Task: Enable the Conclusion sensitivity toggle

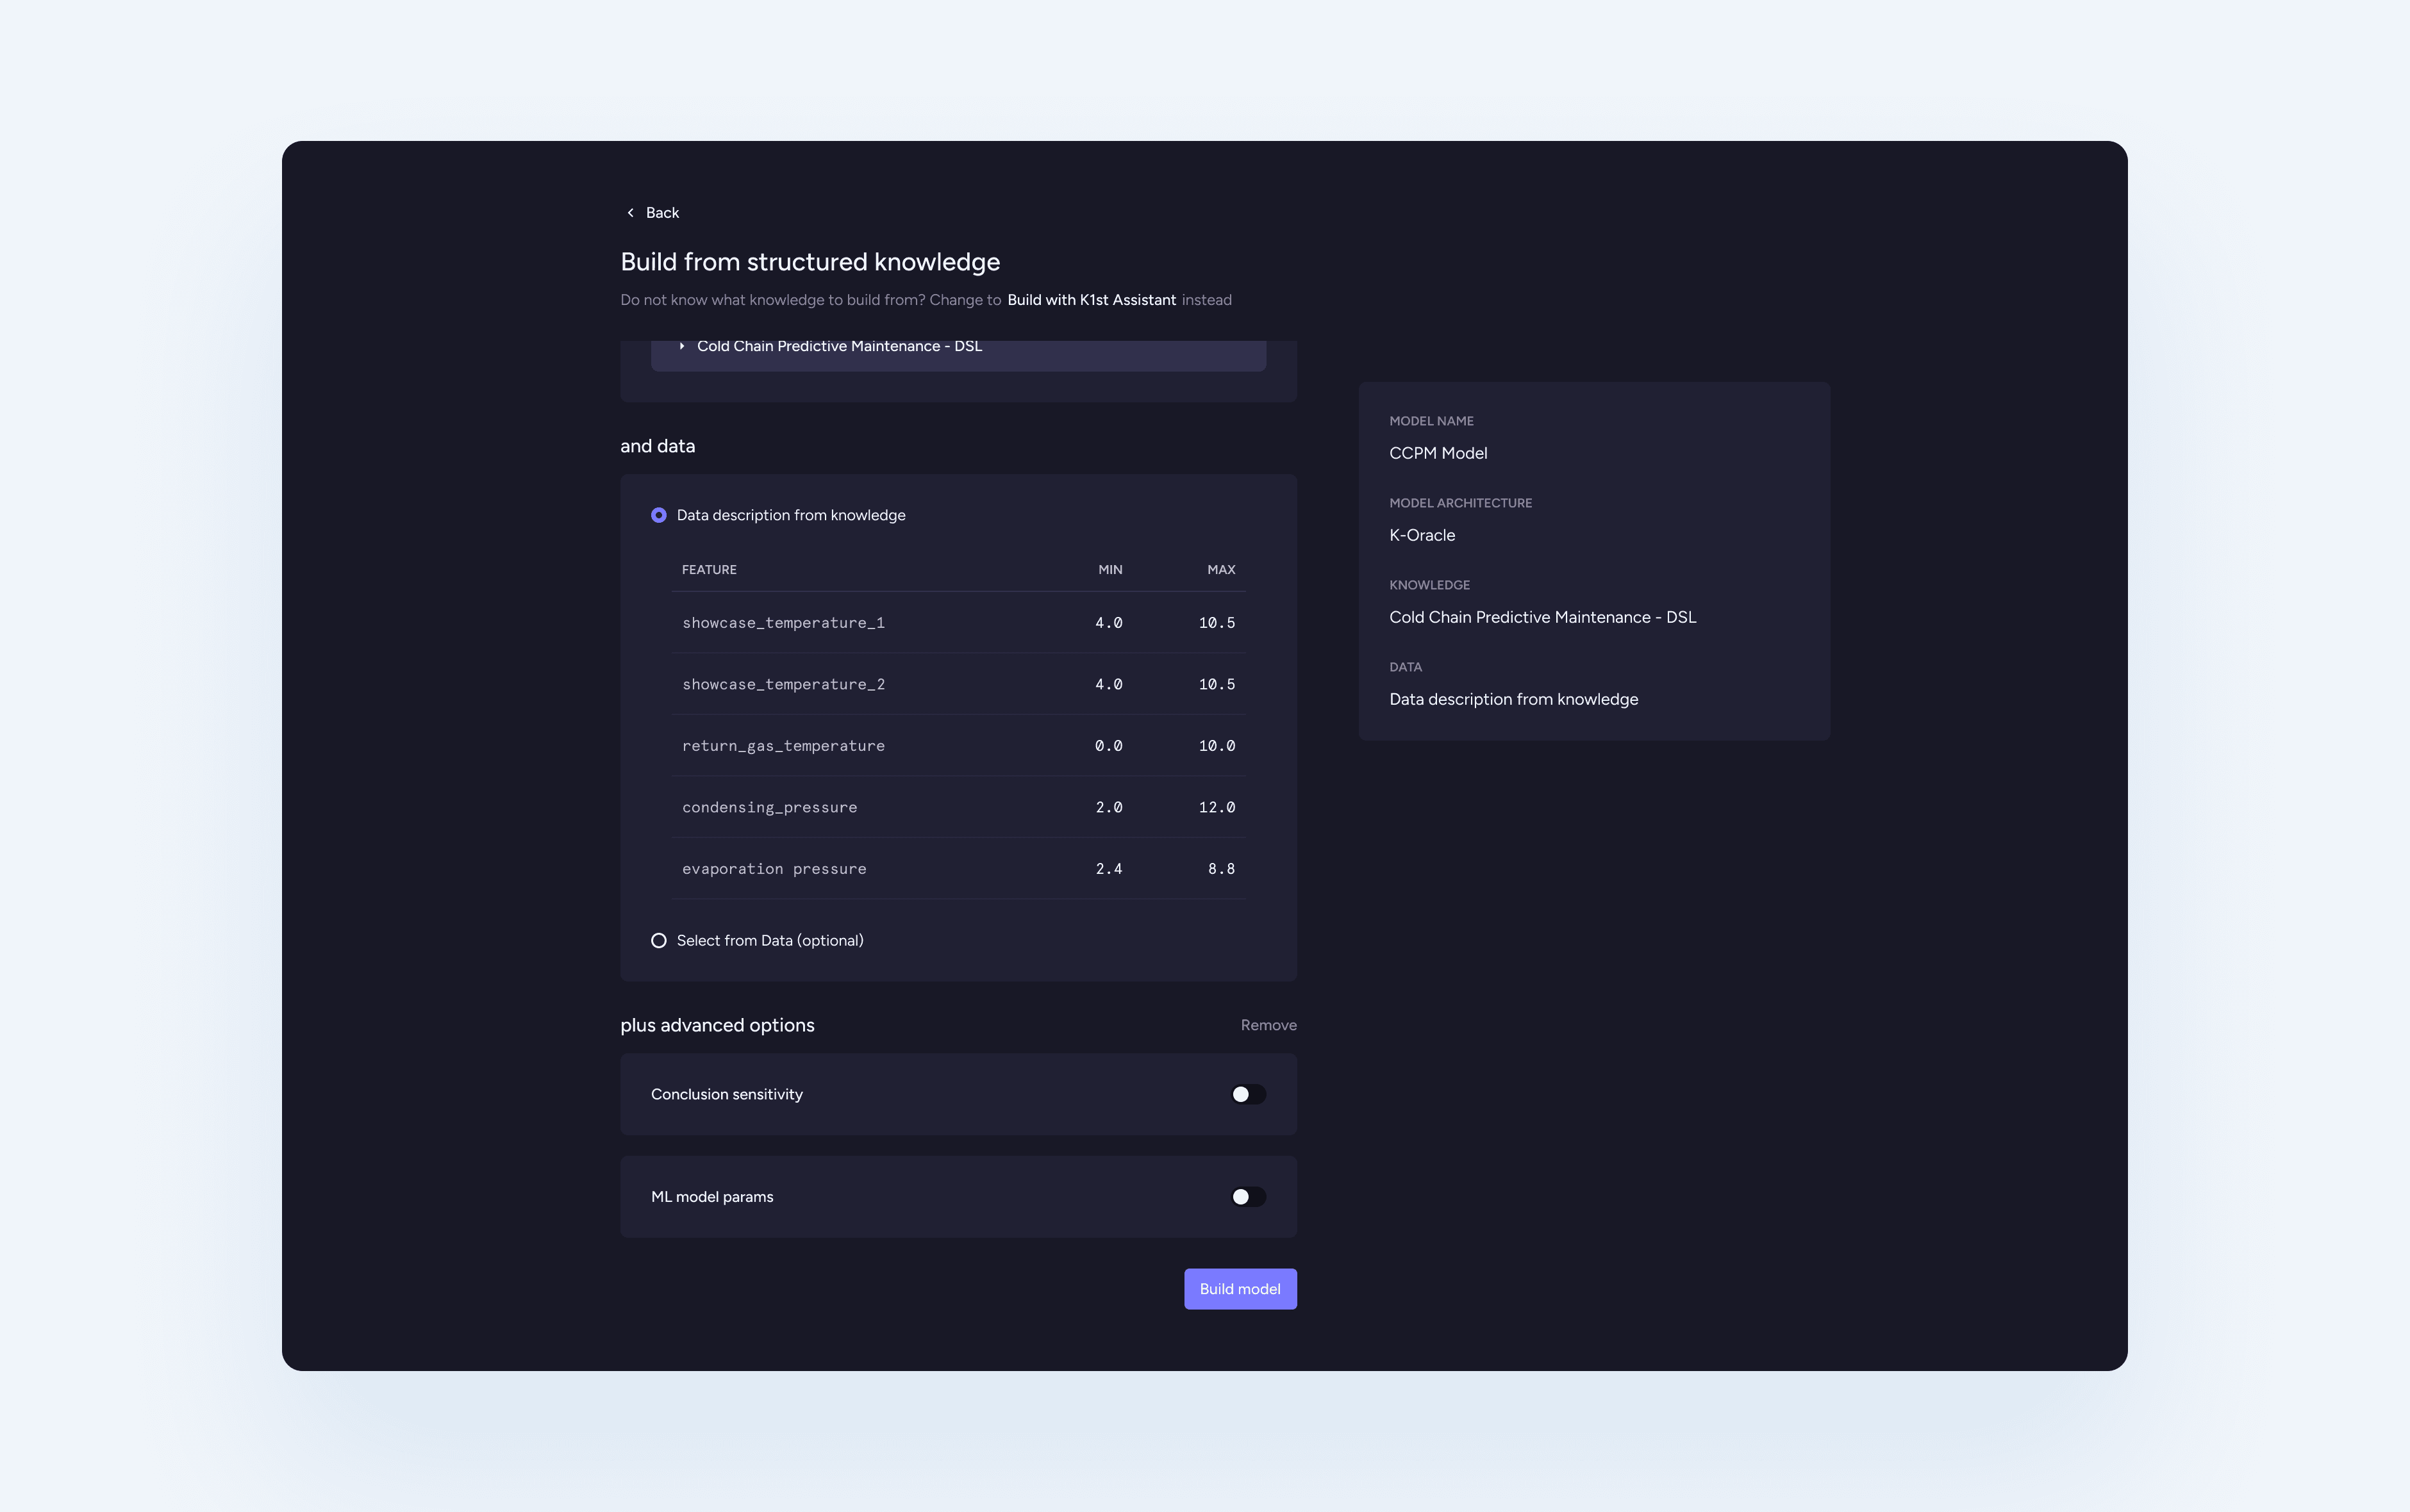Action: coord(1247,1094)
